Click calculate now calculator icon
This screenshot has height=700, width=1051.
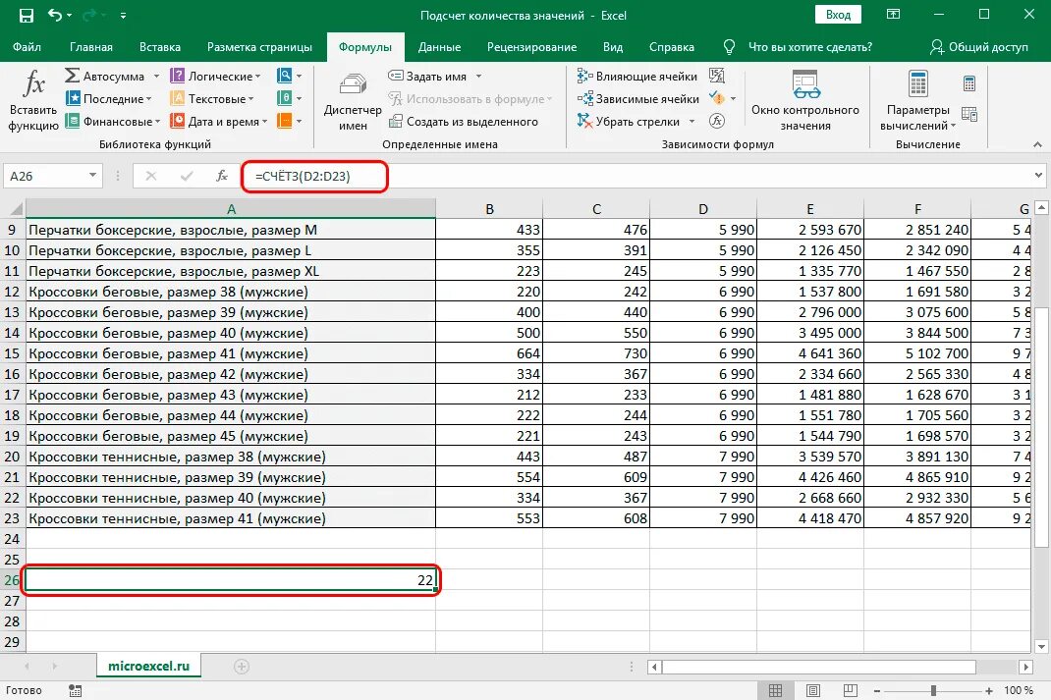pos(969,83)
